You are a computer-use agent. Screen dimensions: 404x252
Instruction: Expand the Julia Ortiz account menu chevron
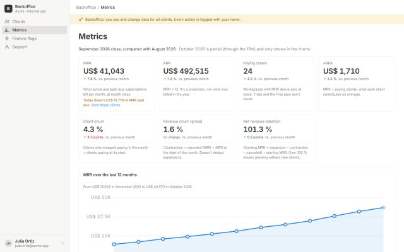click(x=62, y=243)
